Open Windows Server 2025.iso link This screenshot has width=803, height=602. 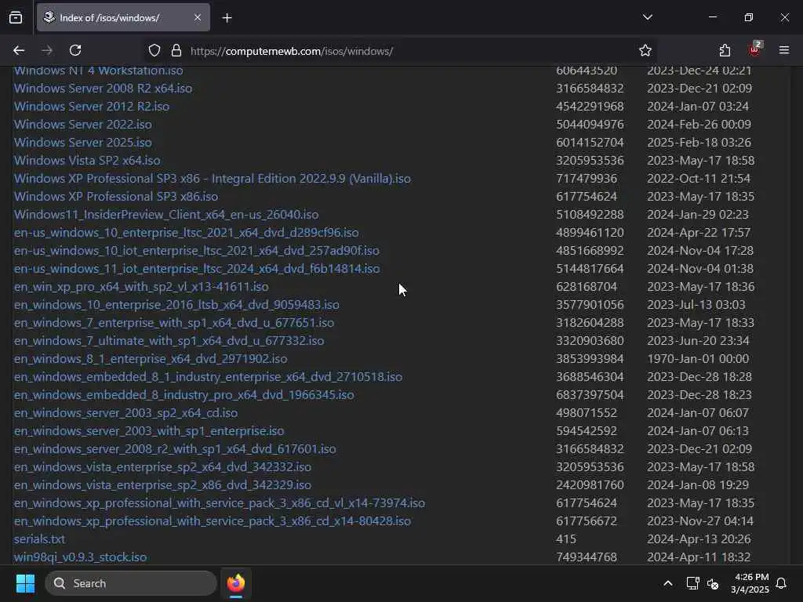(x=82, y=143)
